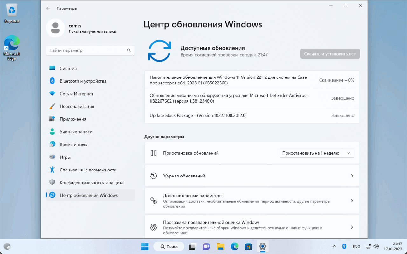The width and height of the screenshot is (407, 254).
Task: Click the Bluetooth icon in system tray
Action: point(344,246)
